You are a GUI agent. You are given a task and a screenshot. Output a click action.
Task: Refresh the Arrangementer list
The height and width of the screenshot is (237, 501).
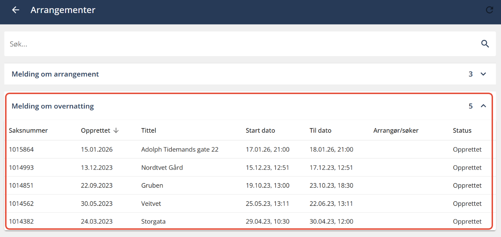point(489,10)
